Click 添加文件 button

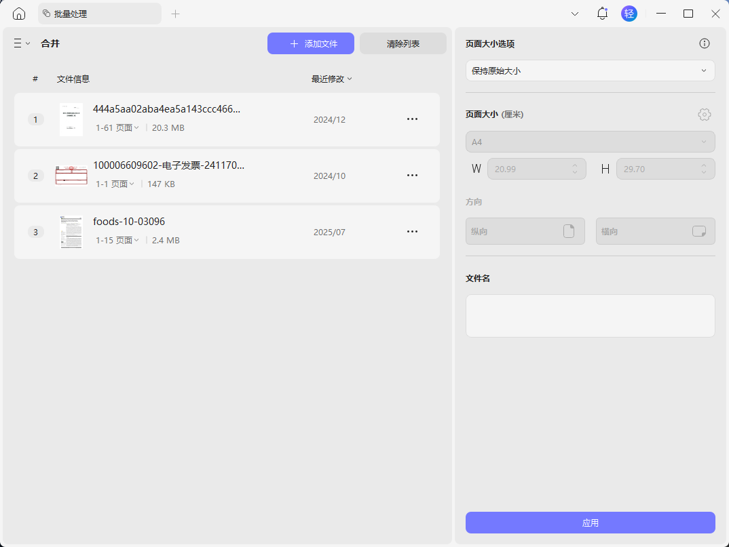(x=311, y=43)
